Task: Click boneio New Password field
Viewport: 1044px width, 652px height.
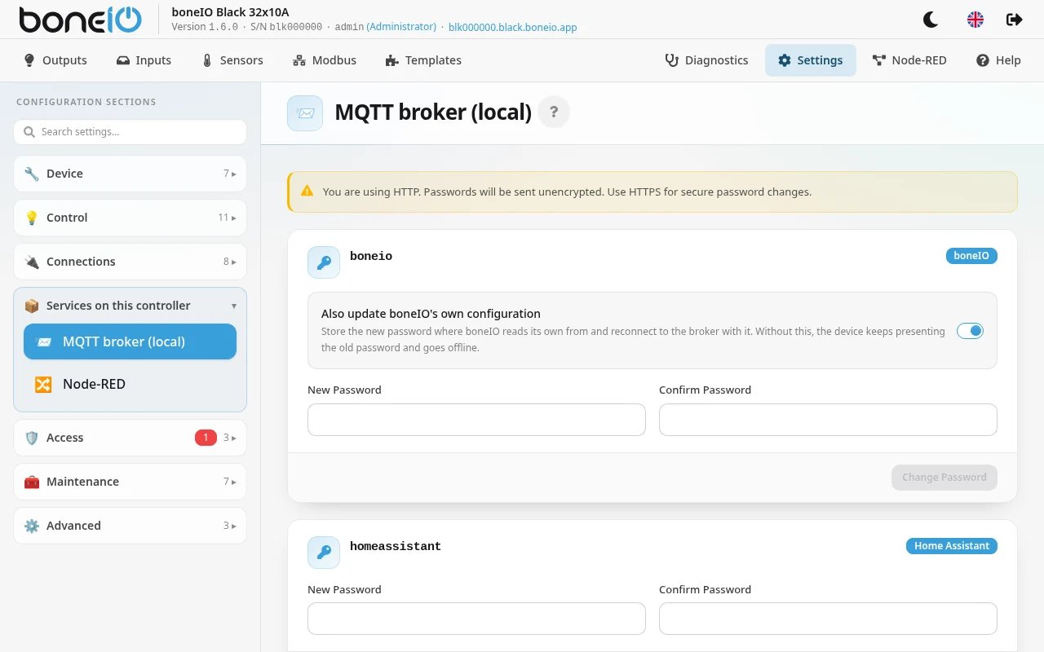Action: tap(476, 420)
